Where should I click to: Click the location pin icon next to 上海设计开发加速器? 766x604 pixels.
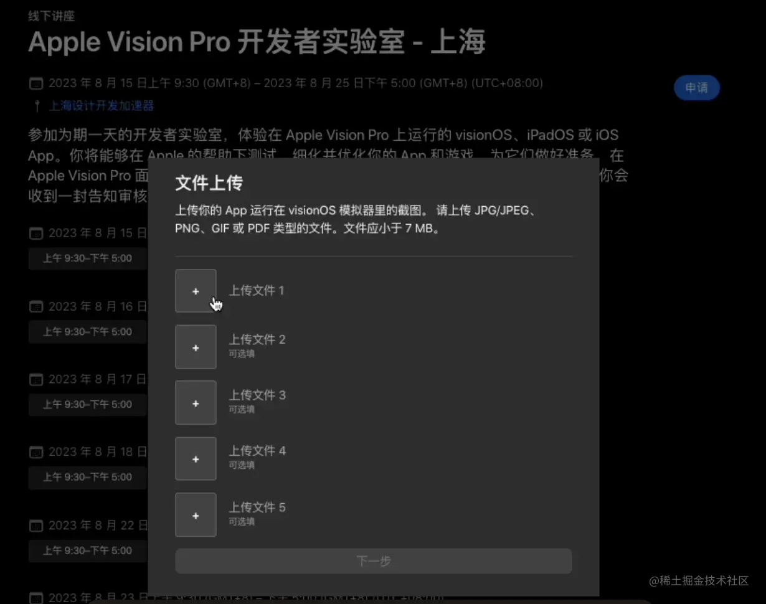(x=37, y=106)
